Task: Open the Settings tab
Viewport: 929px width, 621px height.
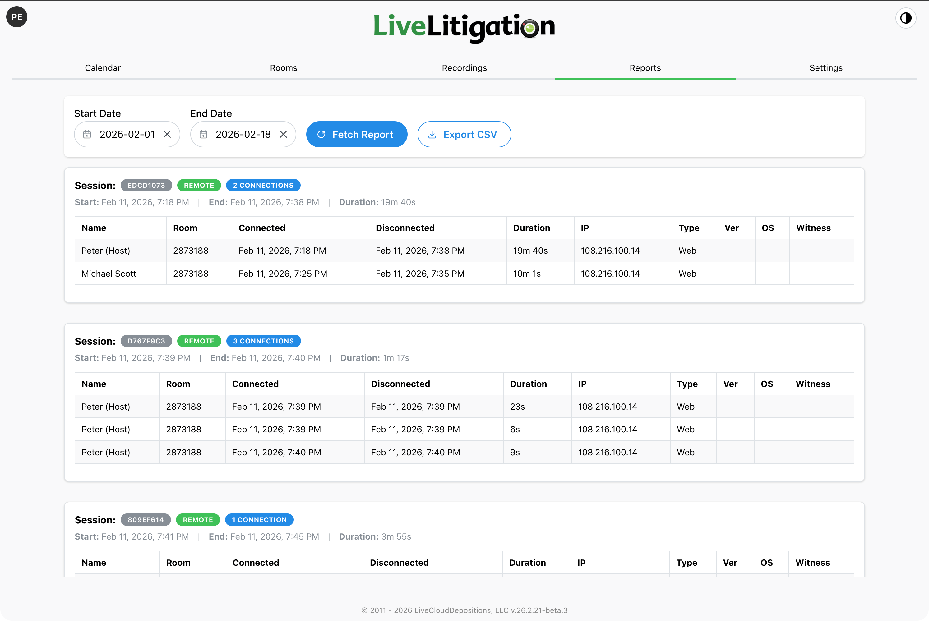Action: pos(826,68)
